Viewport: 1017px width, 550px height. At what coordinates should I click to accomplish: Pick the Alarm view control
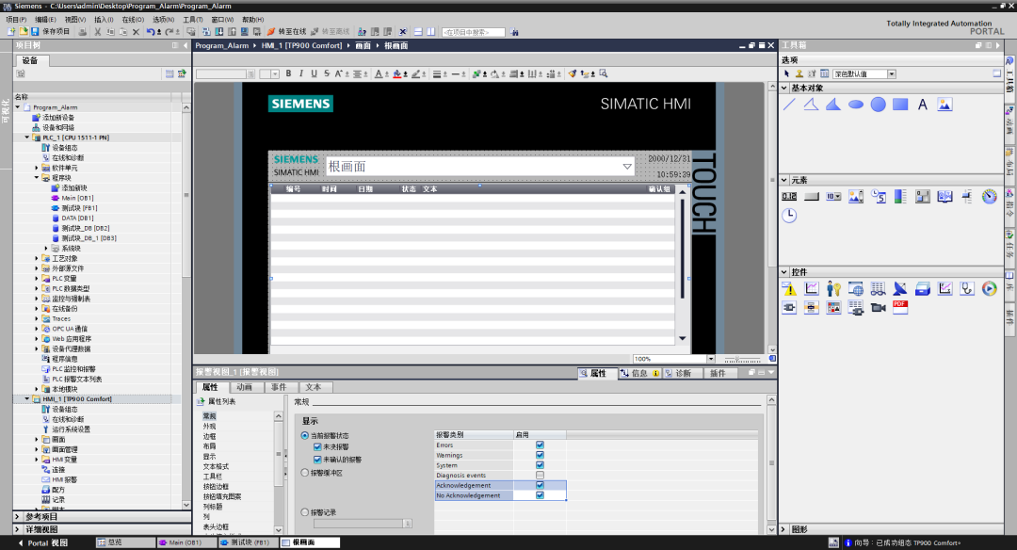[x=789, y=288]
